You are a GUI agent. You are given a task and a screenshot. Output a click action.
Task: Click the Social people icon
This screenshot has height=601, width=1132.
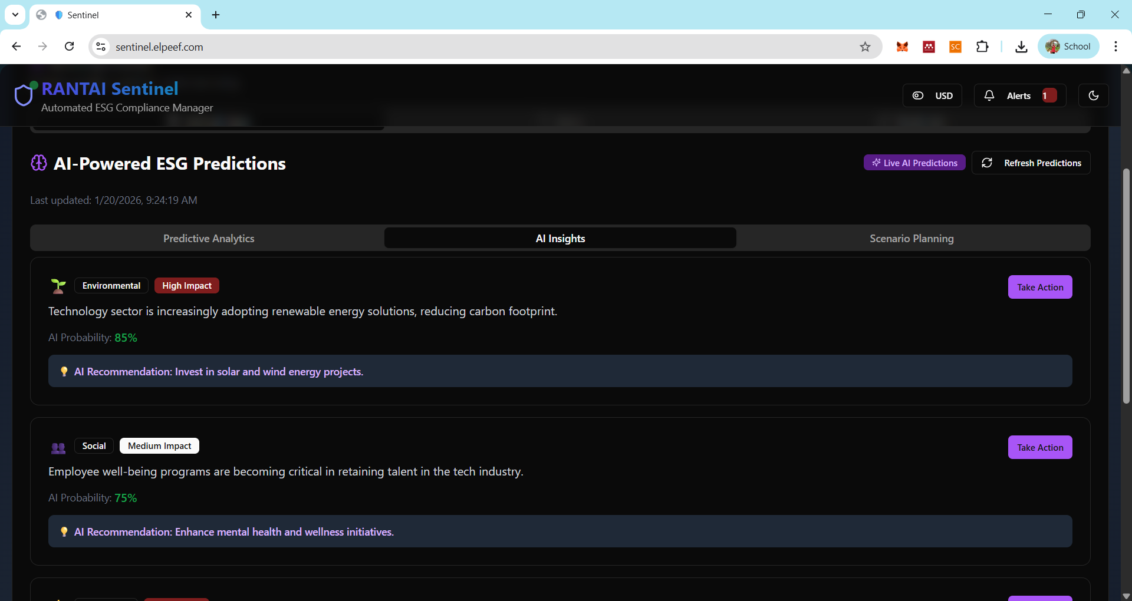58,448
